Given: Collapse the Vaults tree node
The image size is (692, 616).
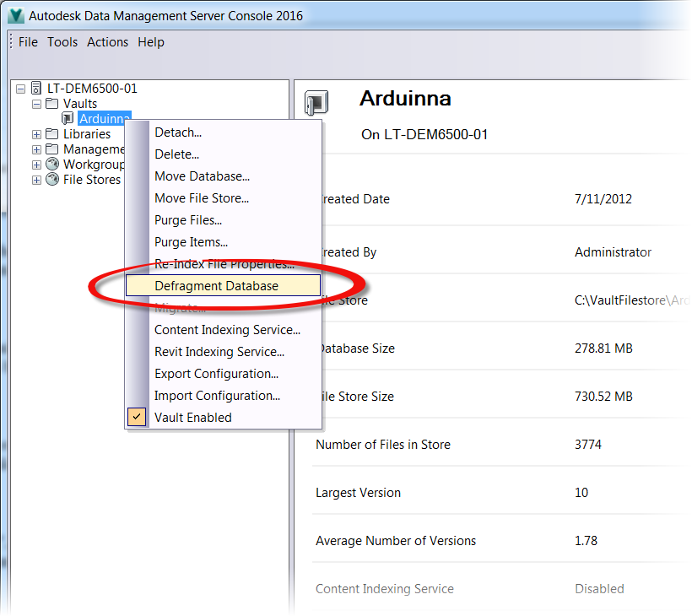Looking at the screenshot, I should (36, 104).
